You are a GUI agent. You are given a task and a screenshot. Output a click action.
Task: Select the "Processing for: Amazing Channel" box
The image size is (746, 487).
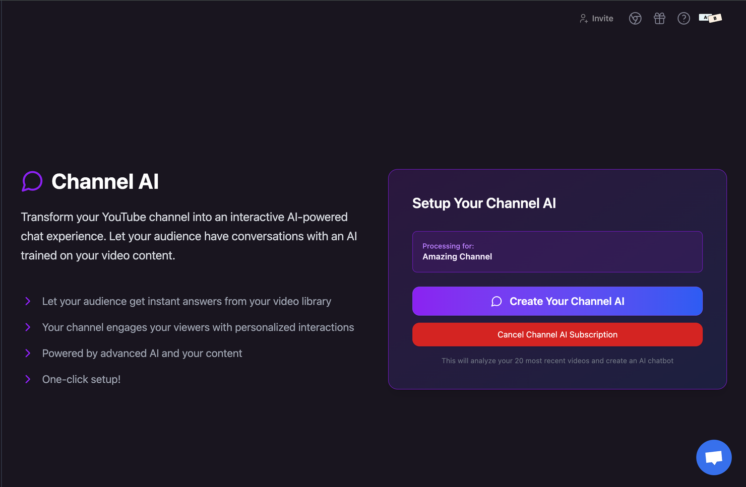[557, 252]
